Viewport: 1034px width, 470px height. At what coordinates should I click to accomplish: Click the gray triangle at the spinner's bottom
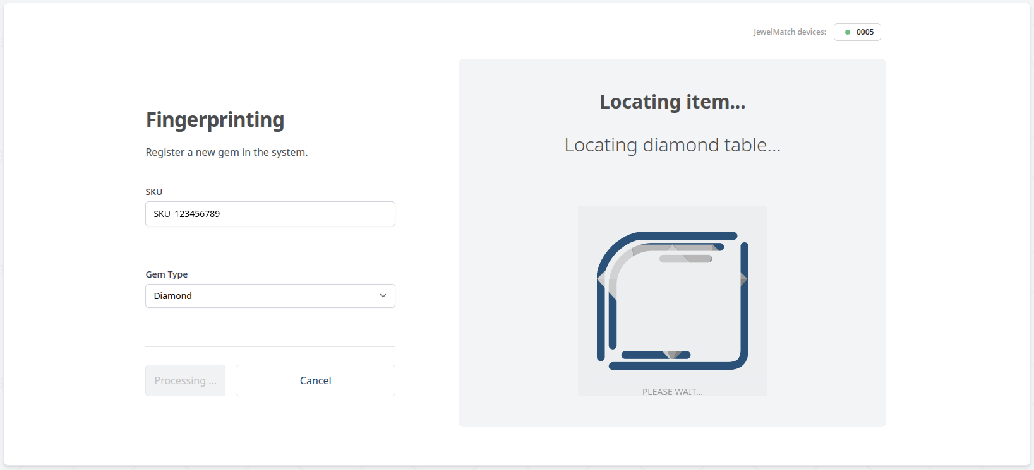[673, 355]
